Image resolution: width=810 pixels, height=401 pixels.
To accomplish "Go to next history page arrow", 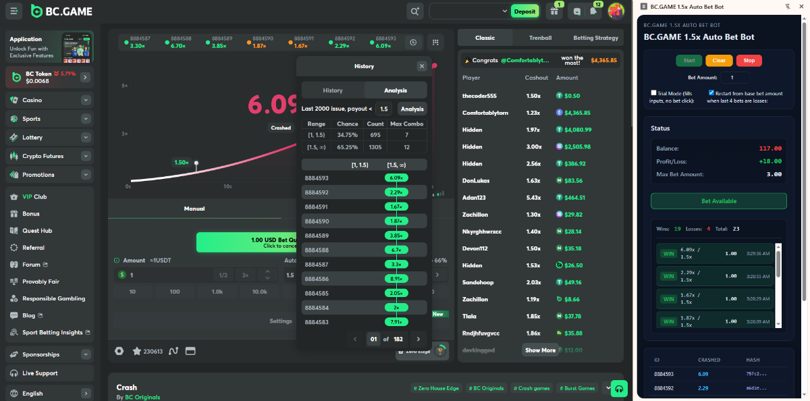I will tap(418, 339).
